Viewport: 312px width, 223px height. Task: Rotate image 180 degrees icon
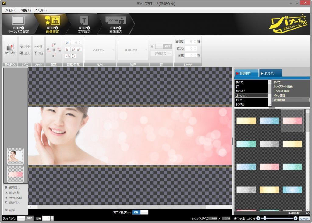tap(73, 49)
